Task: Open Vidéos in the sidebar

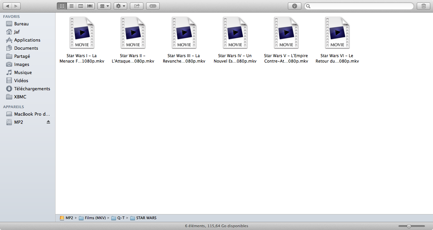Action: pos(27,80)
